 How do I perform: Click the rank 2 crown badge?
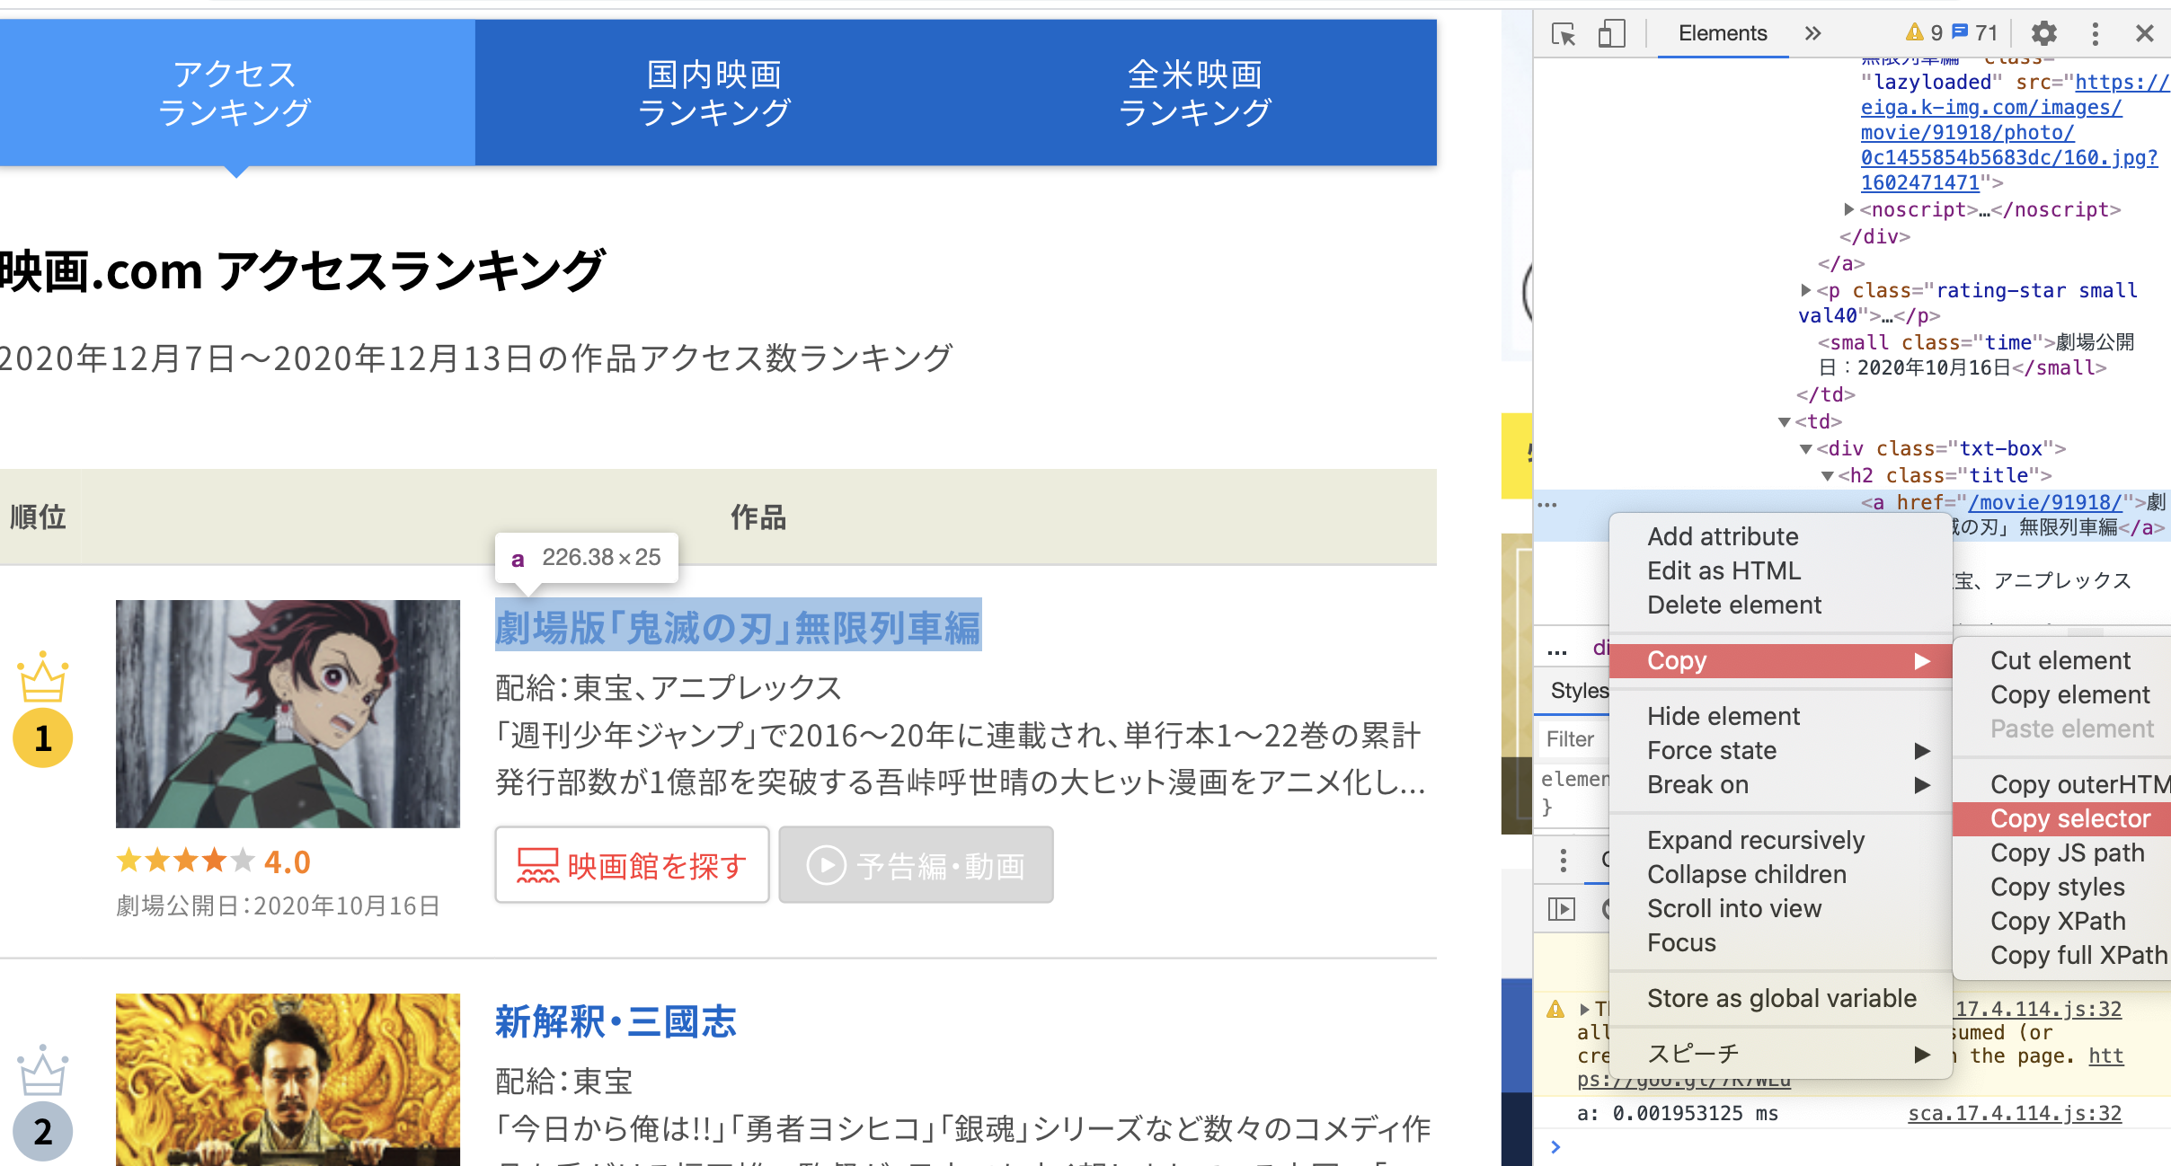(x=42, y=1102)
